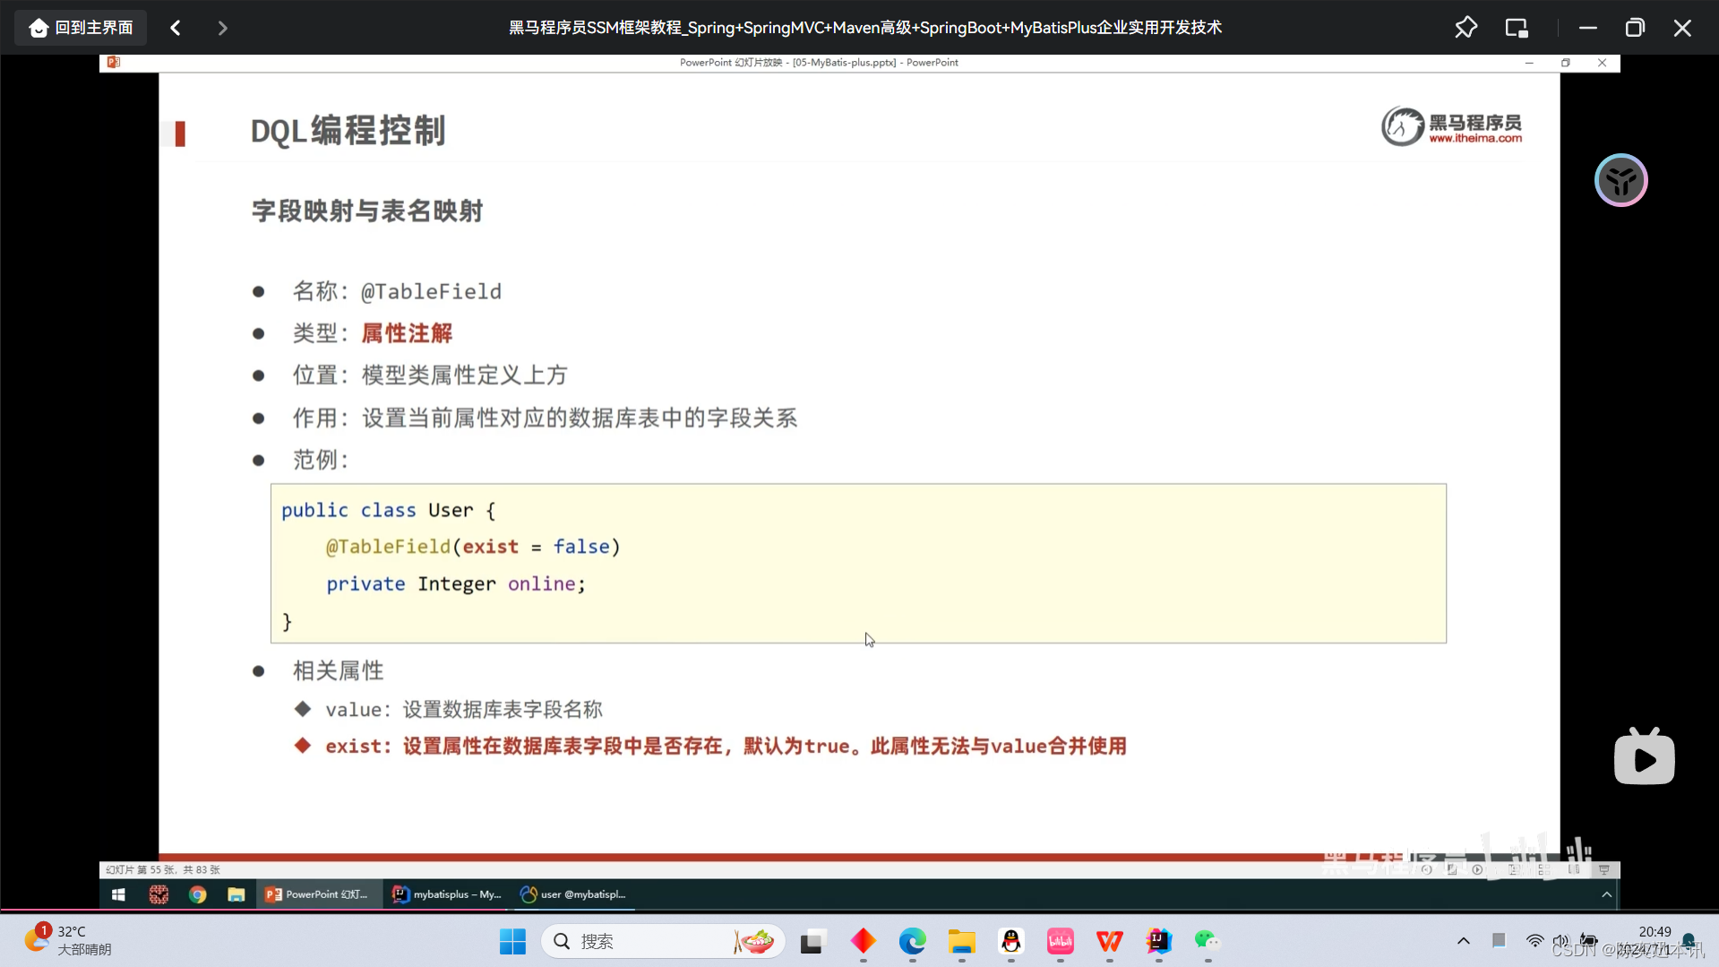Advance slideshow with the next-slide arrow icon
Screen dimensions: 1719x967
pos(1477,869)
